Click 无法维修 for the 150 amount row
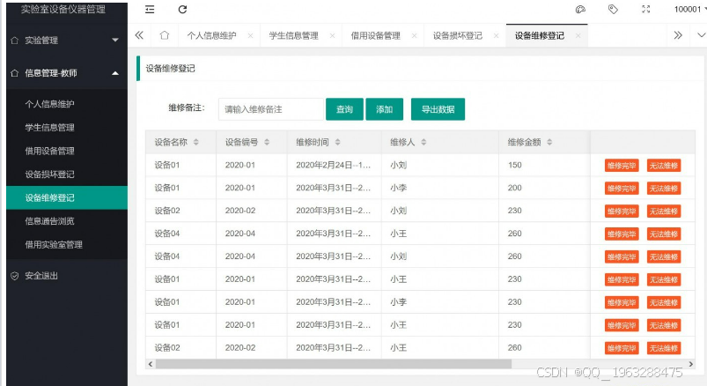Viewport: 707px width, 386px height. (x=664, y=166)
